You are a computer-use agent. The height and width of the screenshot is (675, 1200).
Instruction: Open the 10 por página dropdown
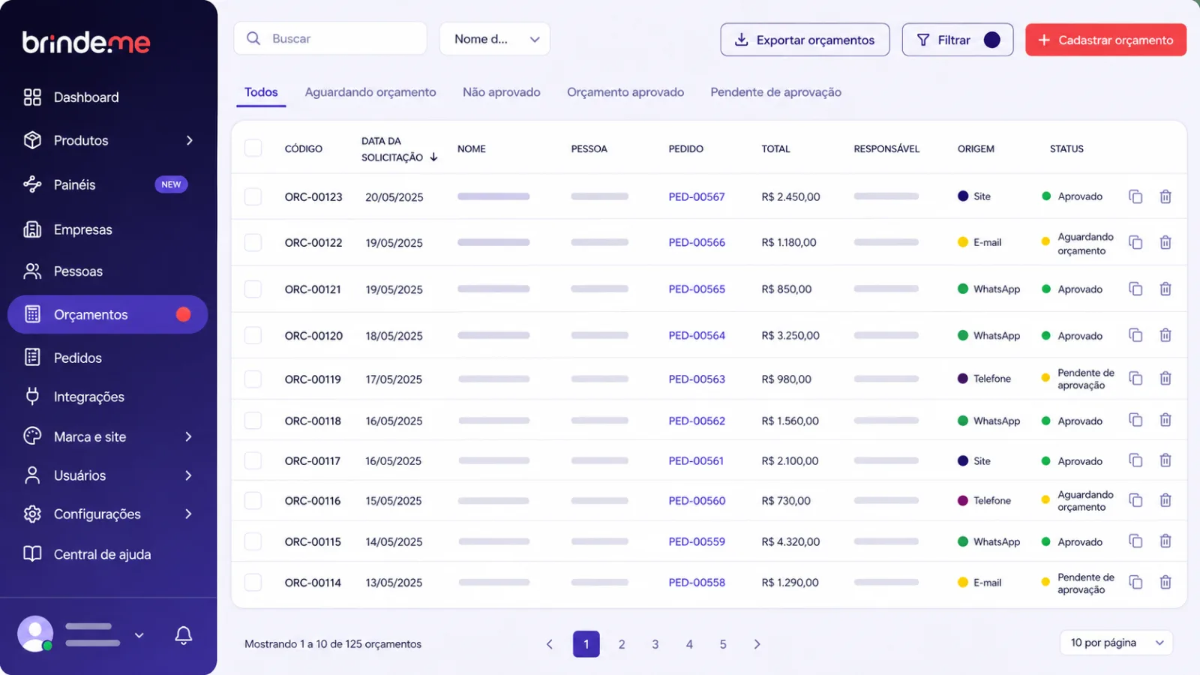click(1117, 643)
